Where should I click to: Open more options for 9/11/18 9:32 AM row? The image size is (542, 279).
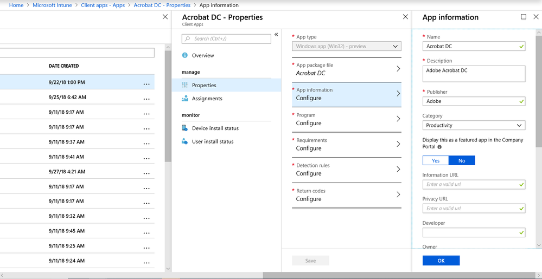click(146, 218)
